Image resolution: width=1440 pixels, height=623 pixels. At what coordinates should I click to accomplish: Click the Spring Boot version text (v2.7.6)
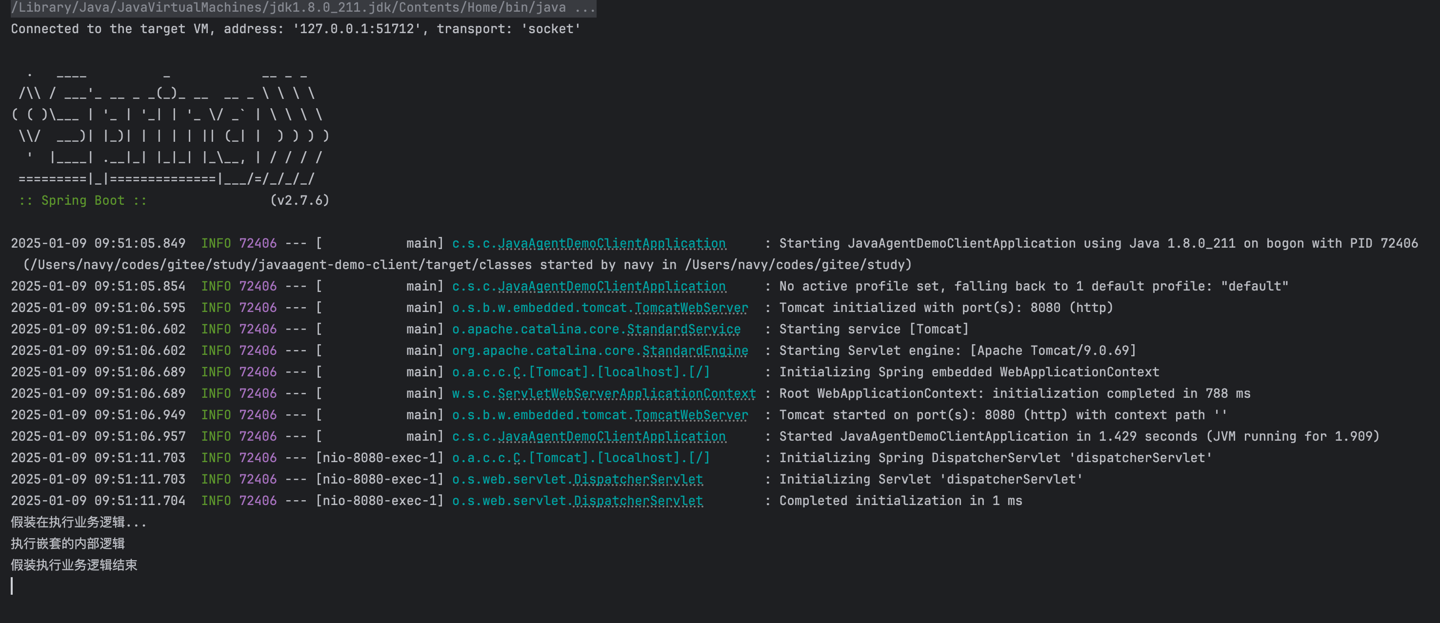(x=300, y=200)
